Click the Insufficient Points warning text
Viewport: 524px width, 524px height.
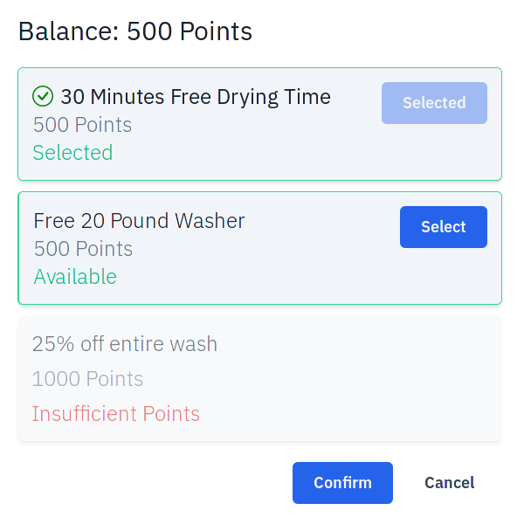click(116, 414)
